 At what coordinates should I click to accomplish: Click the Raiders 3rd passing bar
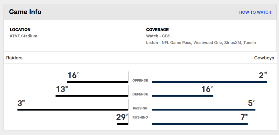[x=73, y=110]
